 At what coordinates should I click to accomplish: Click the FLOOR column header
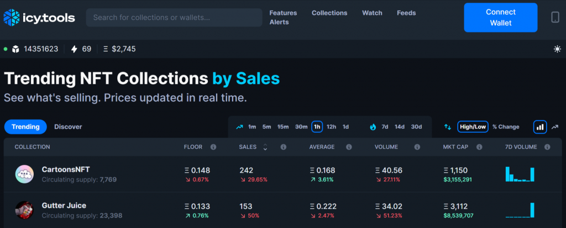[193, 147]
